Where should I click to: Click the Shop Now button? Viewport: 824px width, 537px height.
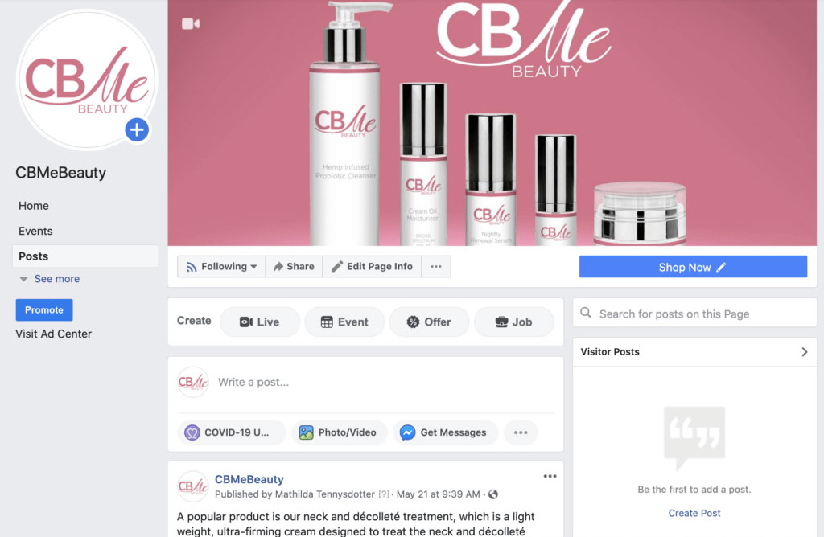coord(693,267)
